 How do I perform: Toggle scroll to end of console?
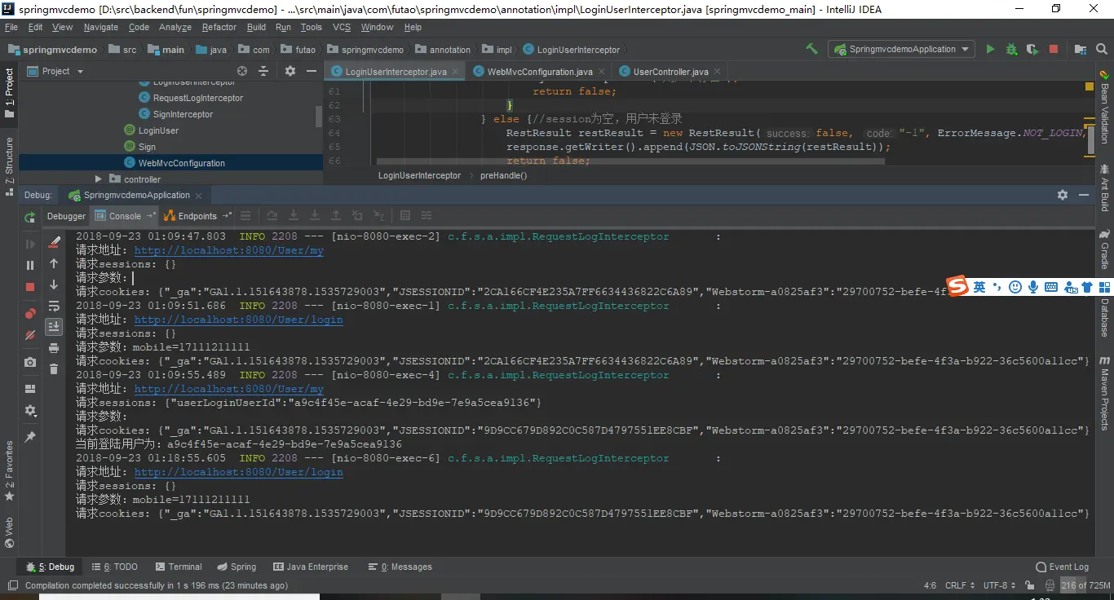(x=54, y=327)
